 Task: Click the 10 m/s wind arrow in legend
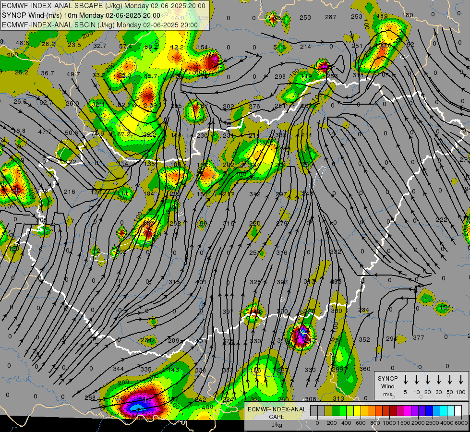[x=417, y=379]
